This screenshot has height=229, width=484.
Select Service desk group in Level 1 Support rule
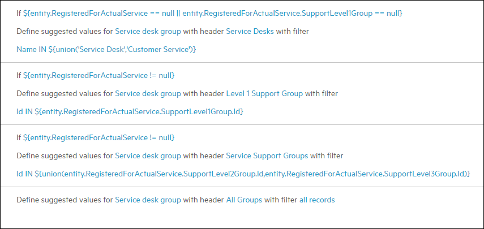click(148, 93)
